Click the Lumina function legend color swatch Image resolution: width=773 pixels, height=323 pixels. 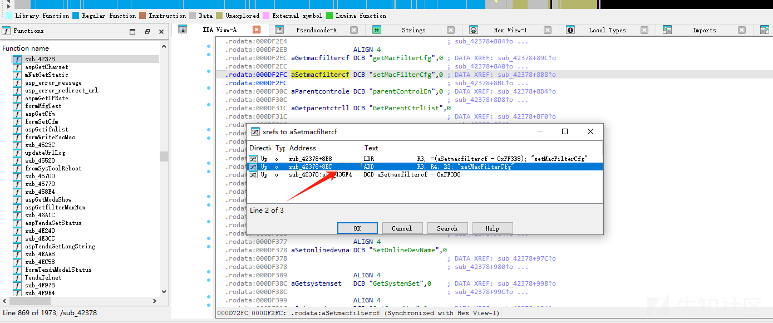point(329,16)
